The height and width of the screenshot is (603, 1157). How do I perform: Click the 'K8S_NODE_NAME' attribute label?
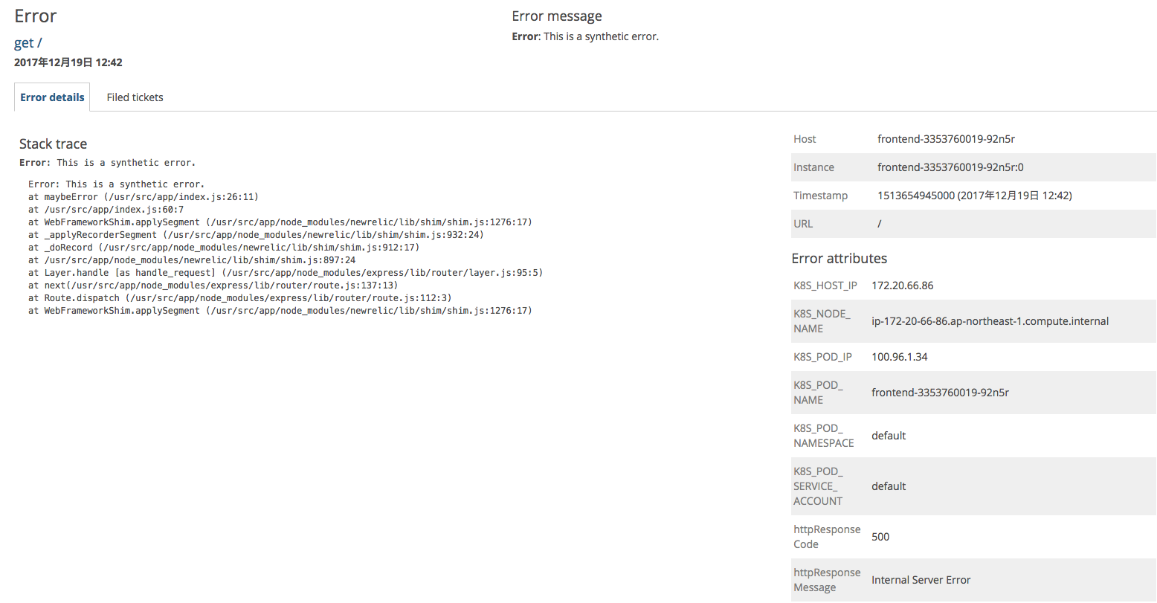(822, 321)
